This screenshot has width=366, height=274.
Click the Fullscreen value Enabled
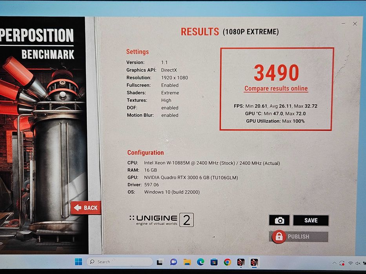(170, 85)
